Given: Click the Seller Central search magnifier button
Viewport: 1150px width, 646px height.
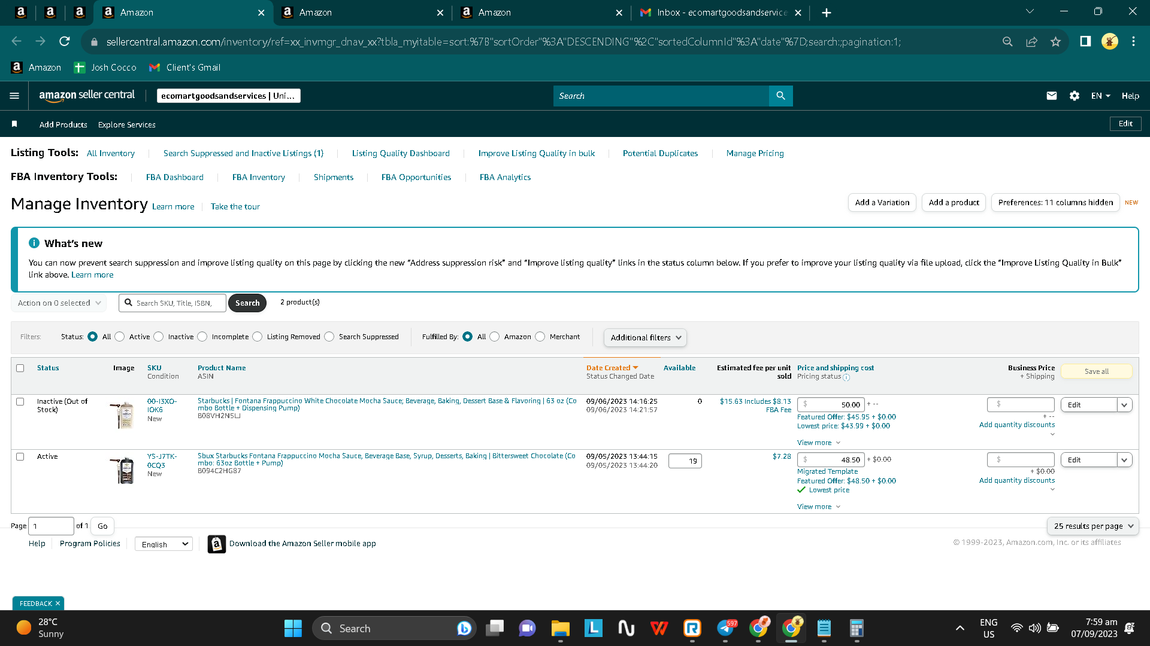Looking at the screenshot, I should (780, 96).
